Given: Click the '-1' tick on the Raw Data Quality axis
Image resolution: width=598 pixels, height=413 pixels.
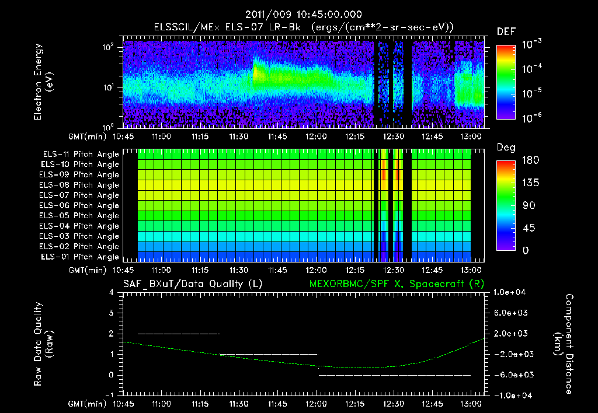Looking at the screenshot, I should tap(109, 395).
